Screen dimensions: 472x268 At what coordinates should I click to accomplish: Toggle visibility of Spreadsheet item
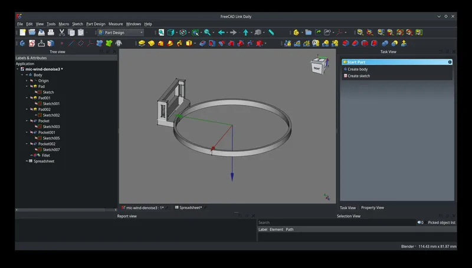27,161
